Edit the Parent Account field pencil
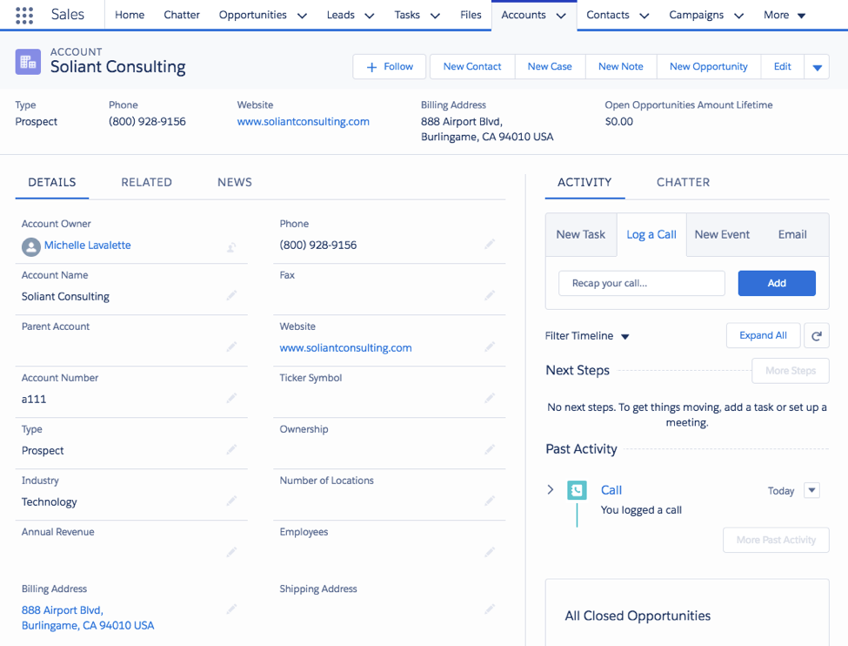The height and width of the screenshot is (646, 848). coord(231,347)
